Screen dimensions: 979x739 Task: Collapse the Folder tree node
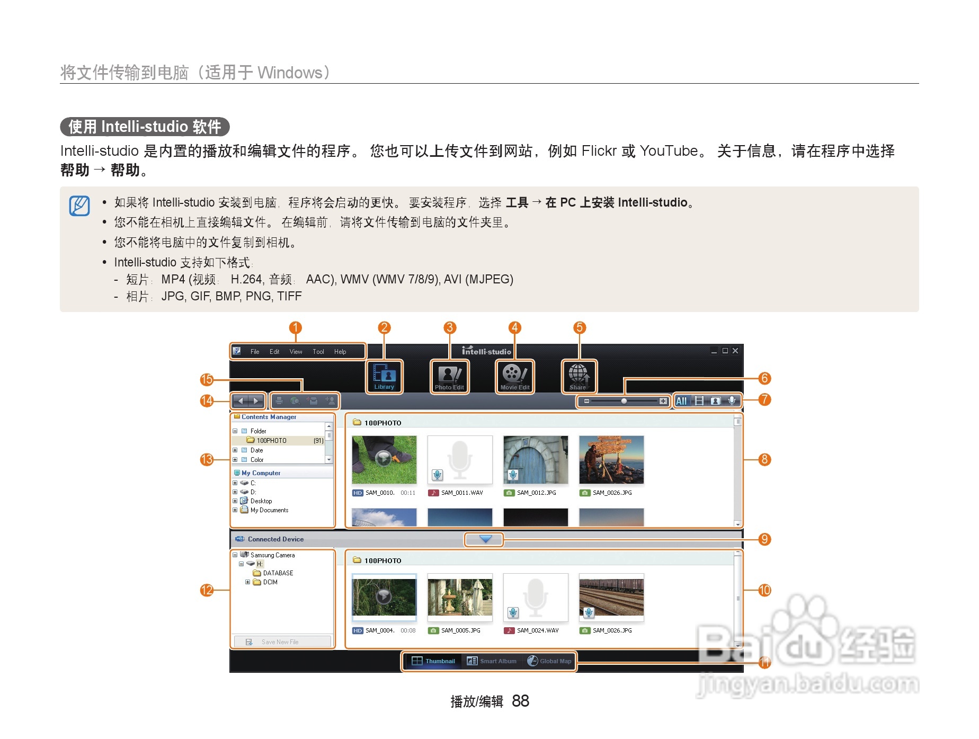click(235, 431)
